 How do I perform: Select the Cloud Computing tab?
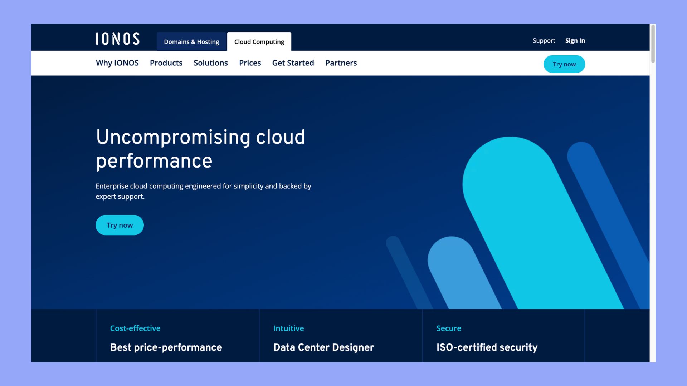pyautogui.click(x=259, y=42)
